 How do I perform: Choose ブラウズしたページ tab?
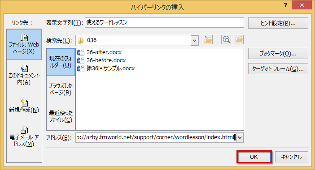pyautogui.click(x=61, y=89)
